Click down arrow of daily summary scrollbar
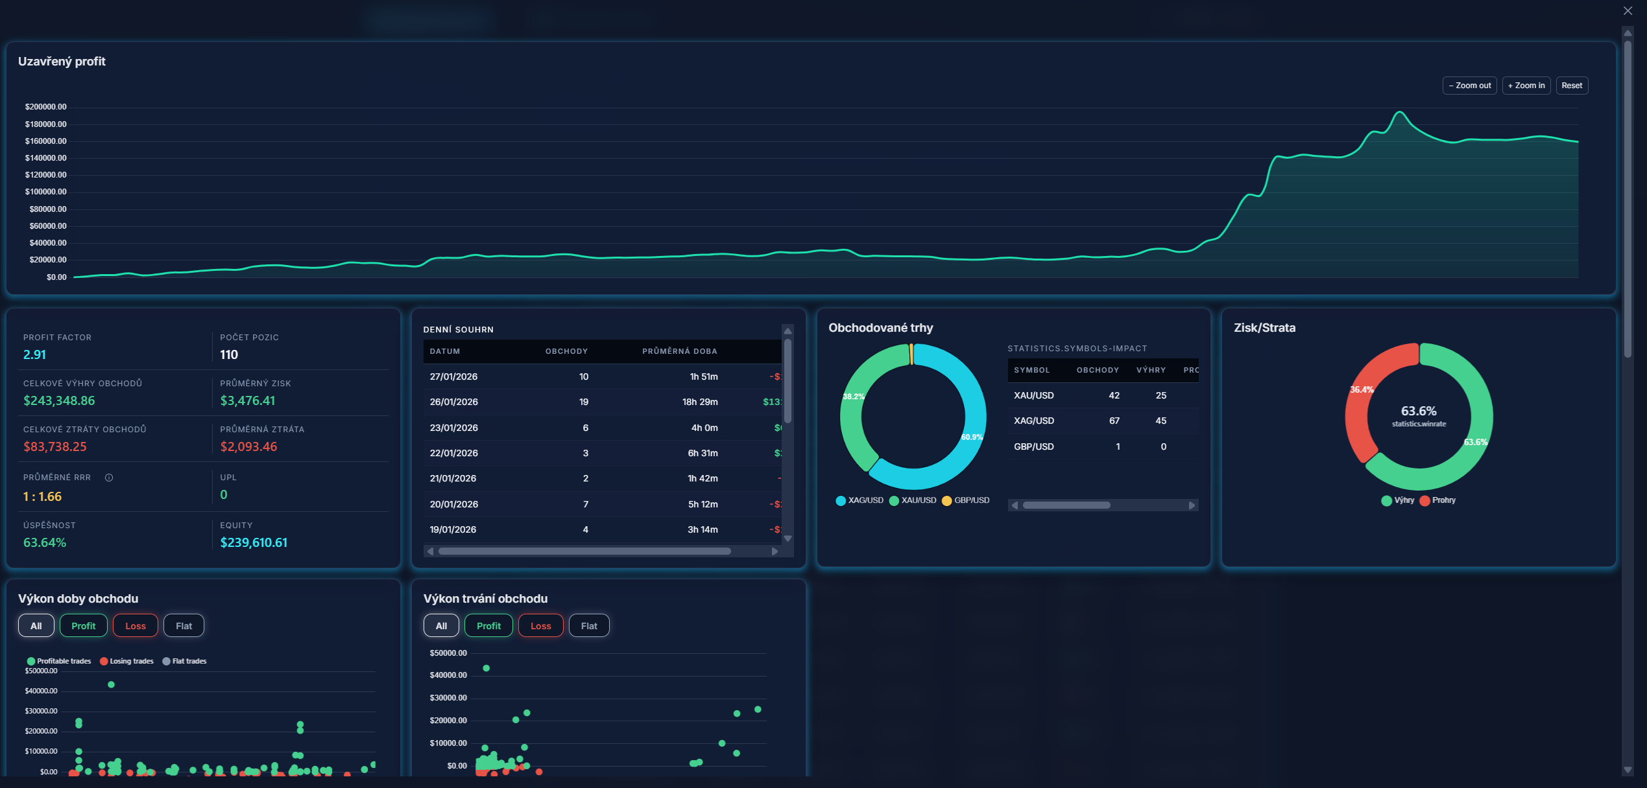Screen dimensions: 1647x788 [x=787, y=539]
